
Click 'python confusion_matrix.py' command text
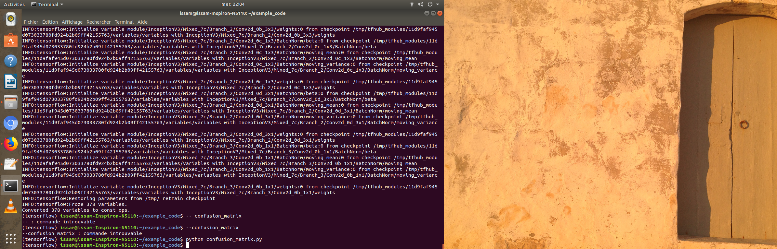[x=224, y=239]
